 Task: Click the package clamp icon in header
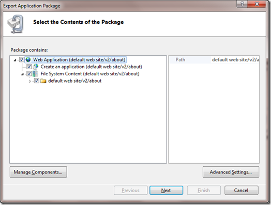pos(15,24)
